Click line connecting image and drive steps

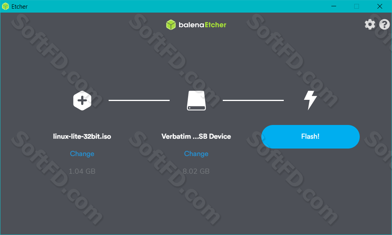139,100
